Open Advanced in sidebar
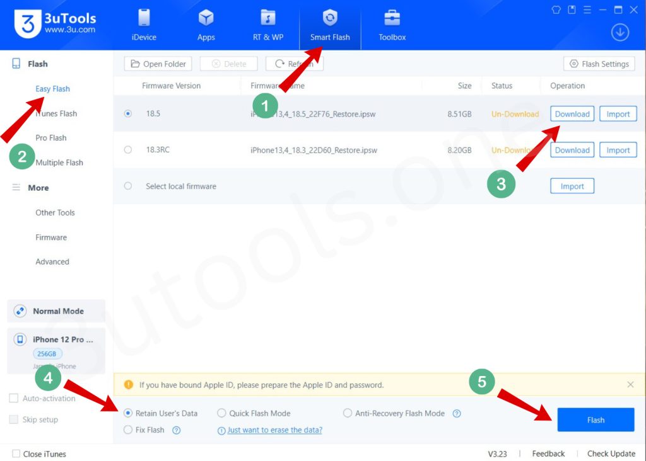 (x=52, y=261)
